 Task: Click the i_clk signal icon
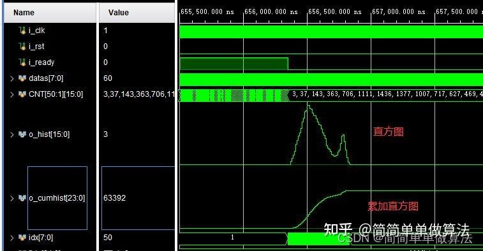click(x=22, y=31)
